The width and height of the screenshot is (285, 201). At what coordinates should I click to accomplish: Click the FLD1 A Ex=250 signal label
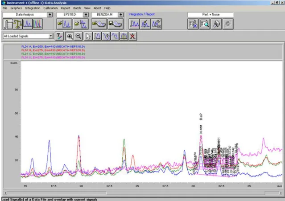click(x=53, y=47)
